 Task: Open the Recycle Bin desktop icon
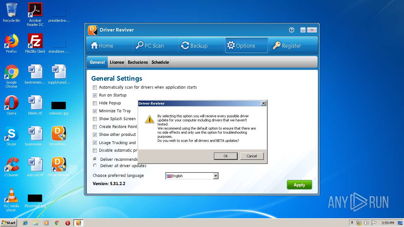pyautogui.click(x=11, y=13)
